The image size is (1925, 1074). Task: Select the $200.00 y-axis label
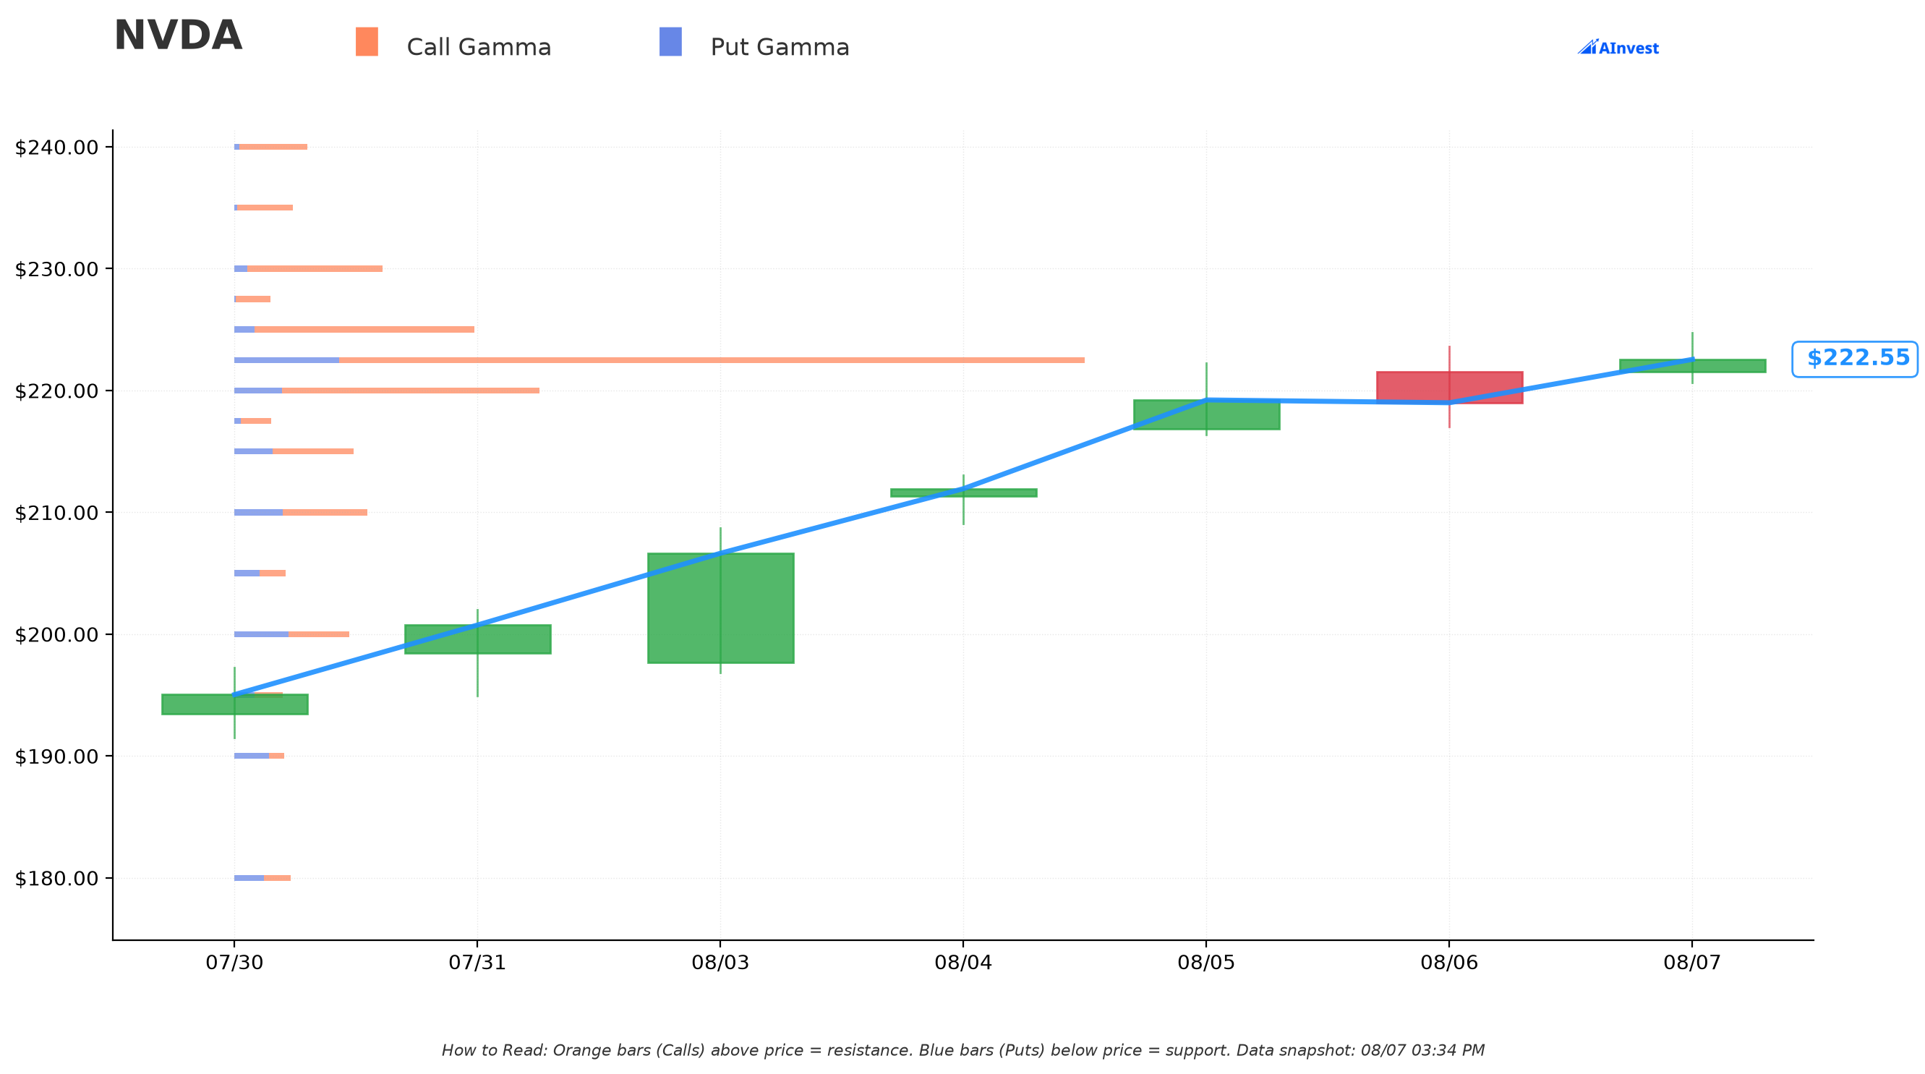(57, 634)
